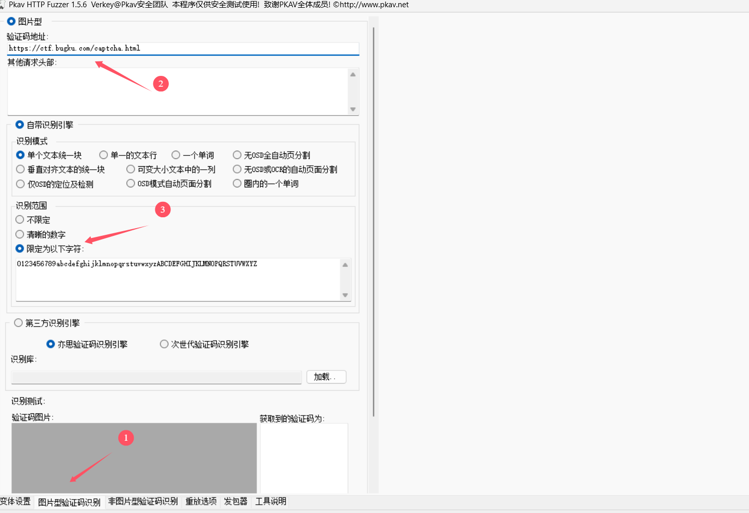
Task: Open the 发包器 tab
Action: pos(236,502)
